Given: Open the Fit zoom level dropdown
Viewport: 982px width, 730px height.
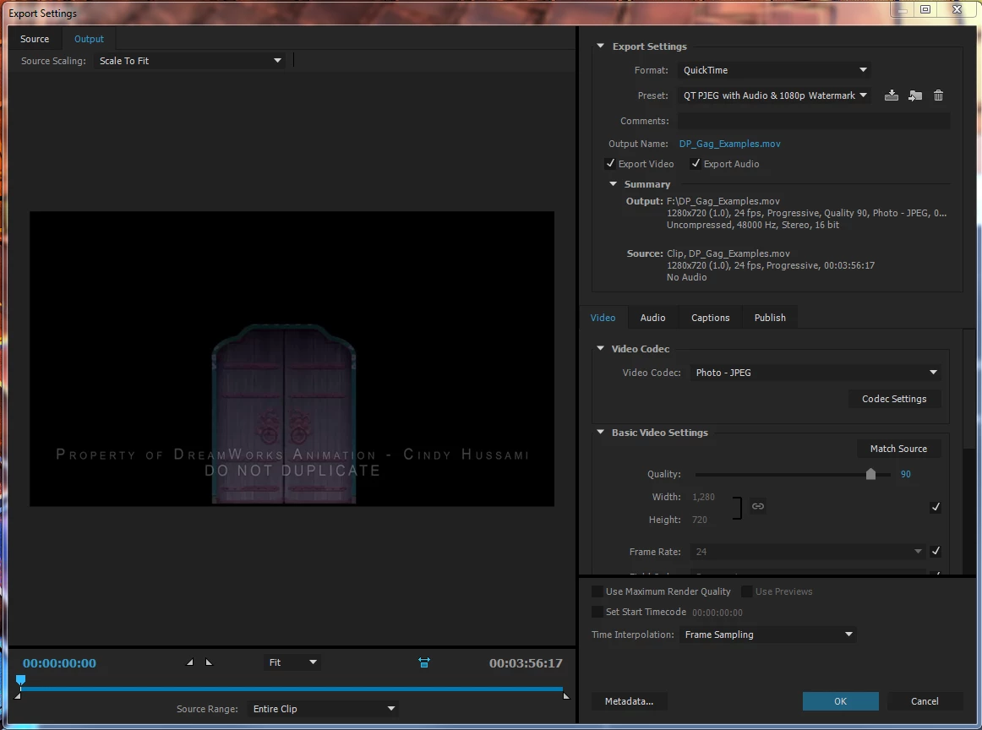Looking at the screenshot, I should [292, 662].
